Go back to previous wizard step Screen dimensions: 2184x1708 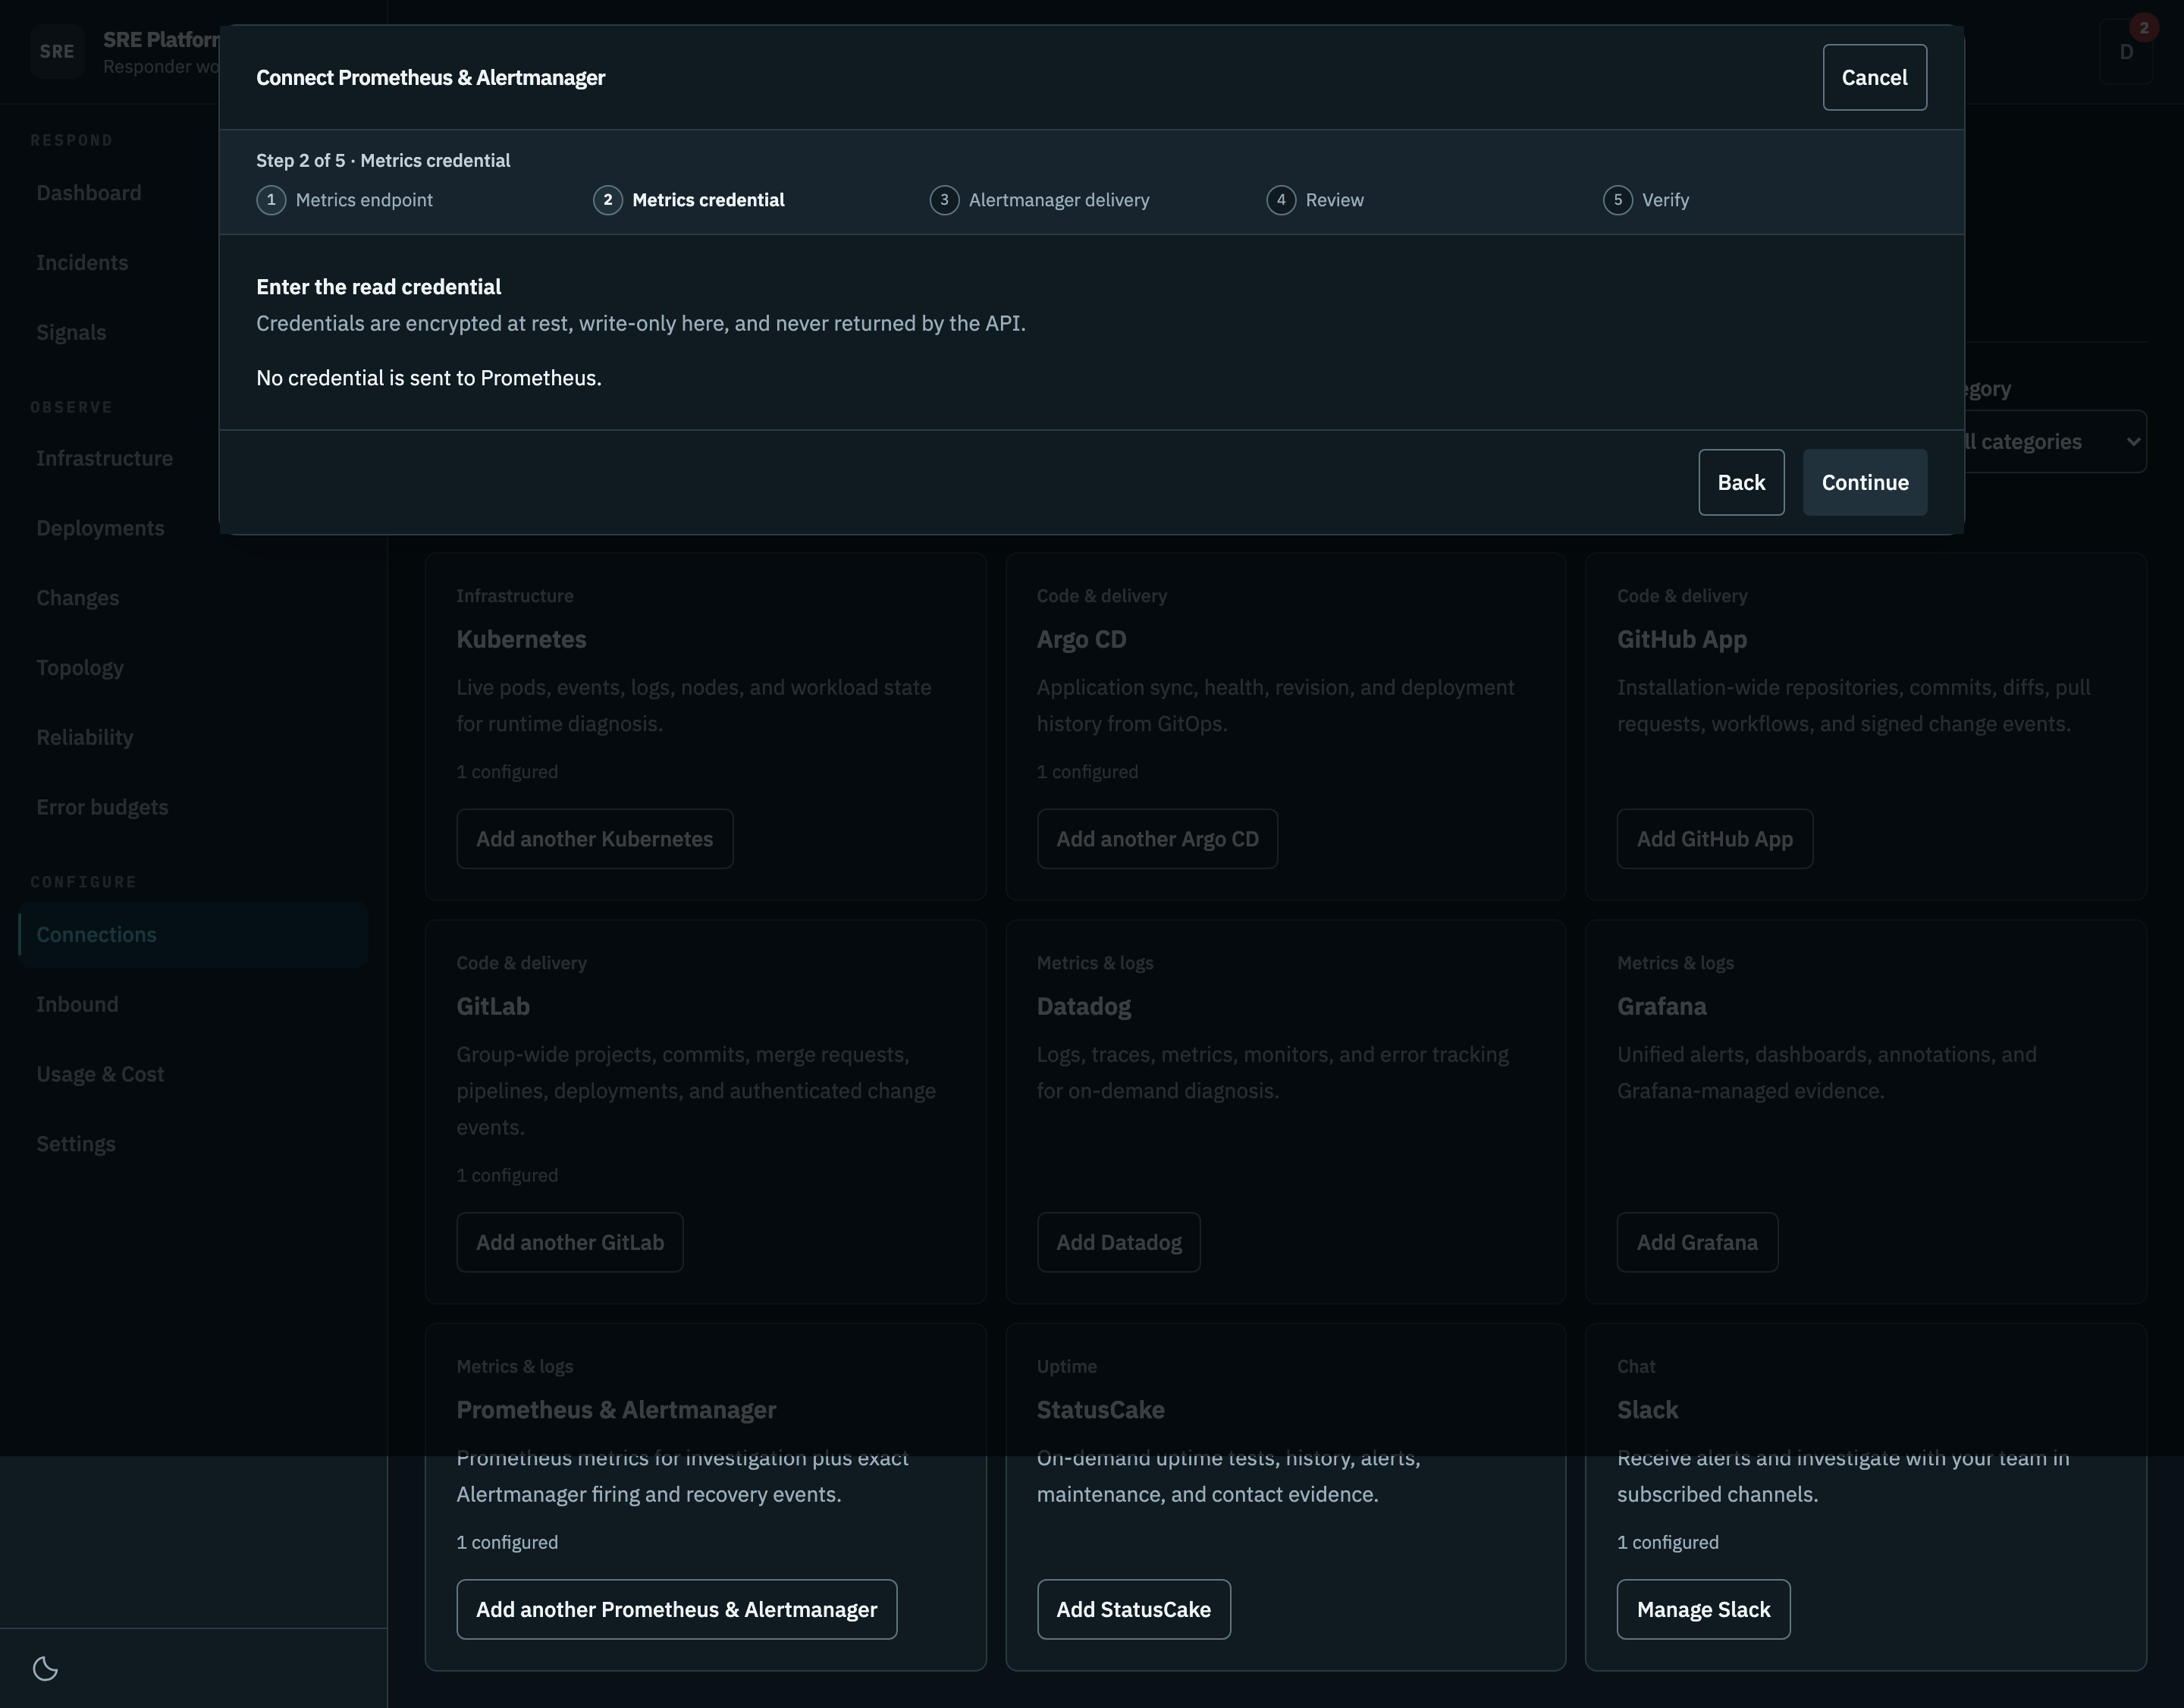(1741, 482)
